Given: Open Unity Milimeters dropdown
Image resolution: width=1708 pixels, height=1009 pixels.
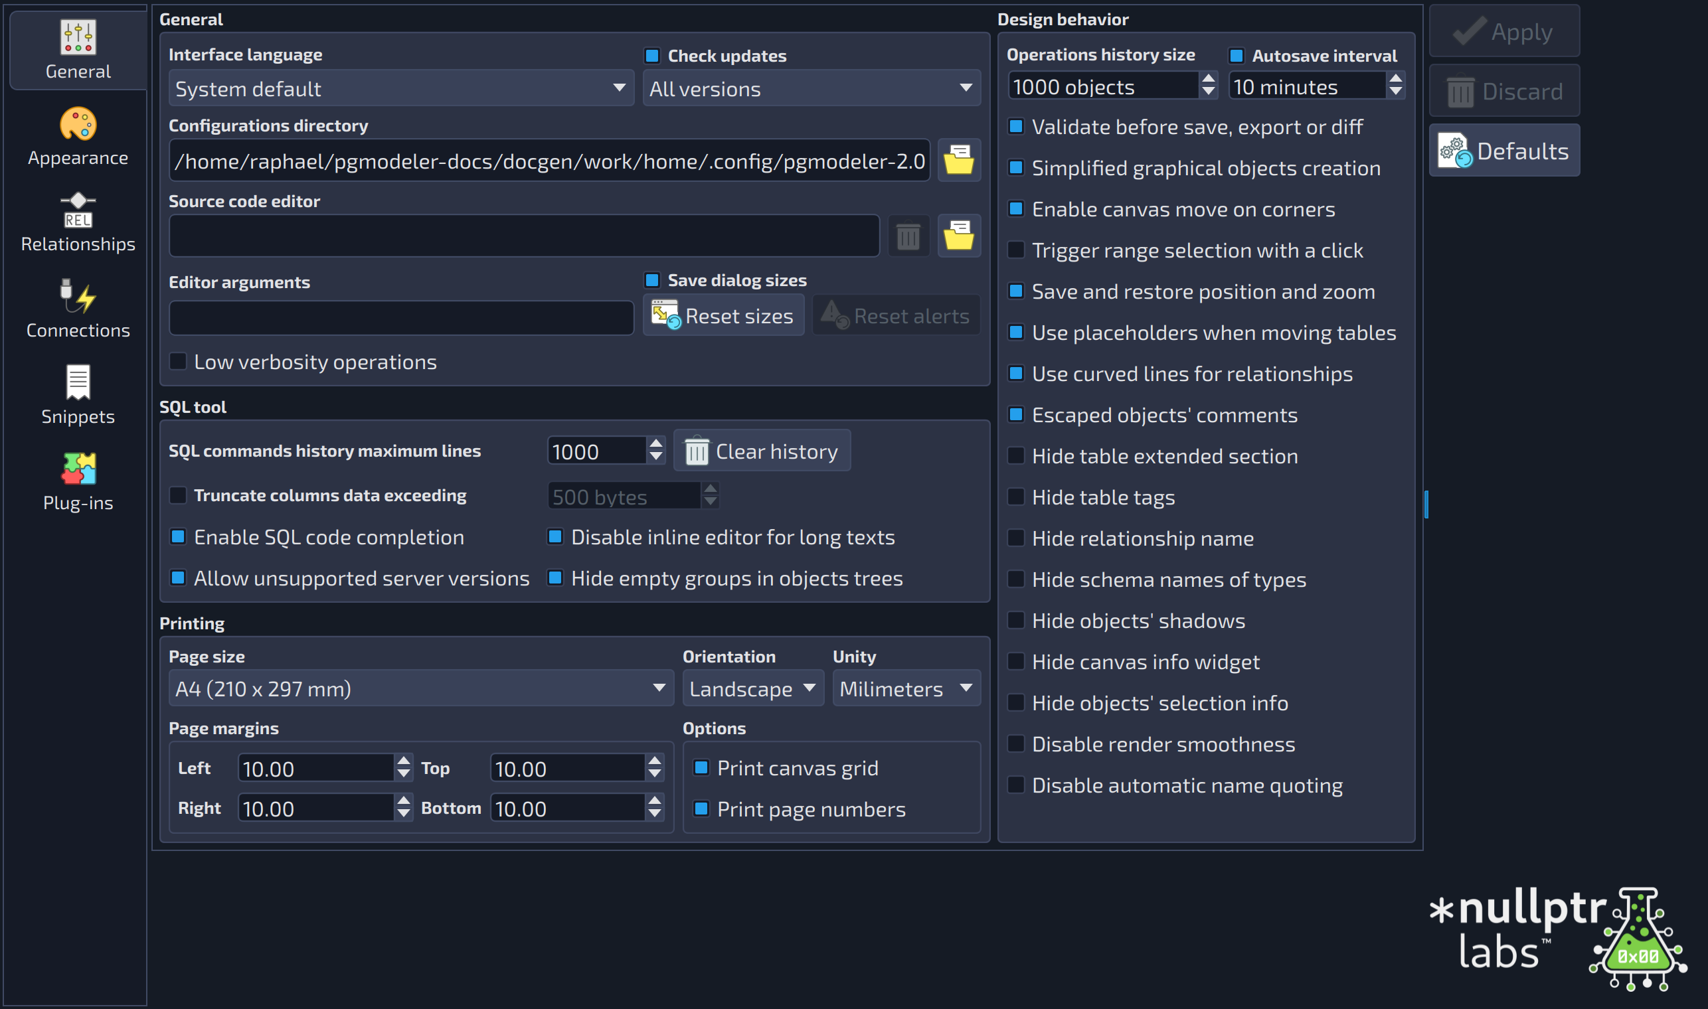Looking at the screenshot, I should pos(906,688).
